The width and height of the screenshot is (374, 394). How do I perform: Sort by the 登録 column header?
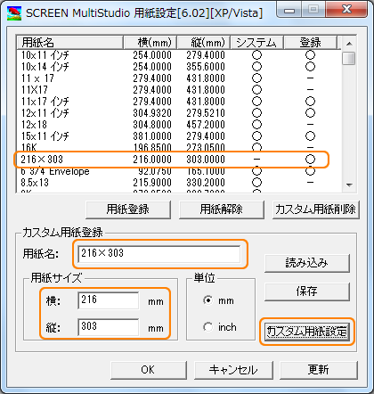click(311, 43)
